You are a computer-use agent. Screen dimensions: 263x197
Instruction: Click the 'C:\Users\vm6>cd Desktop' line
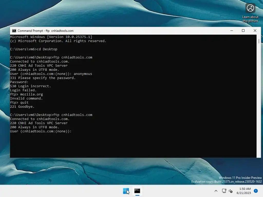click(34, 49)
